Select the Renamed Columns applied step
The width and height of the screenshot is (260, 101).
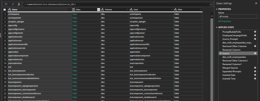coord(232,50)
